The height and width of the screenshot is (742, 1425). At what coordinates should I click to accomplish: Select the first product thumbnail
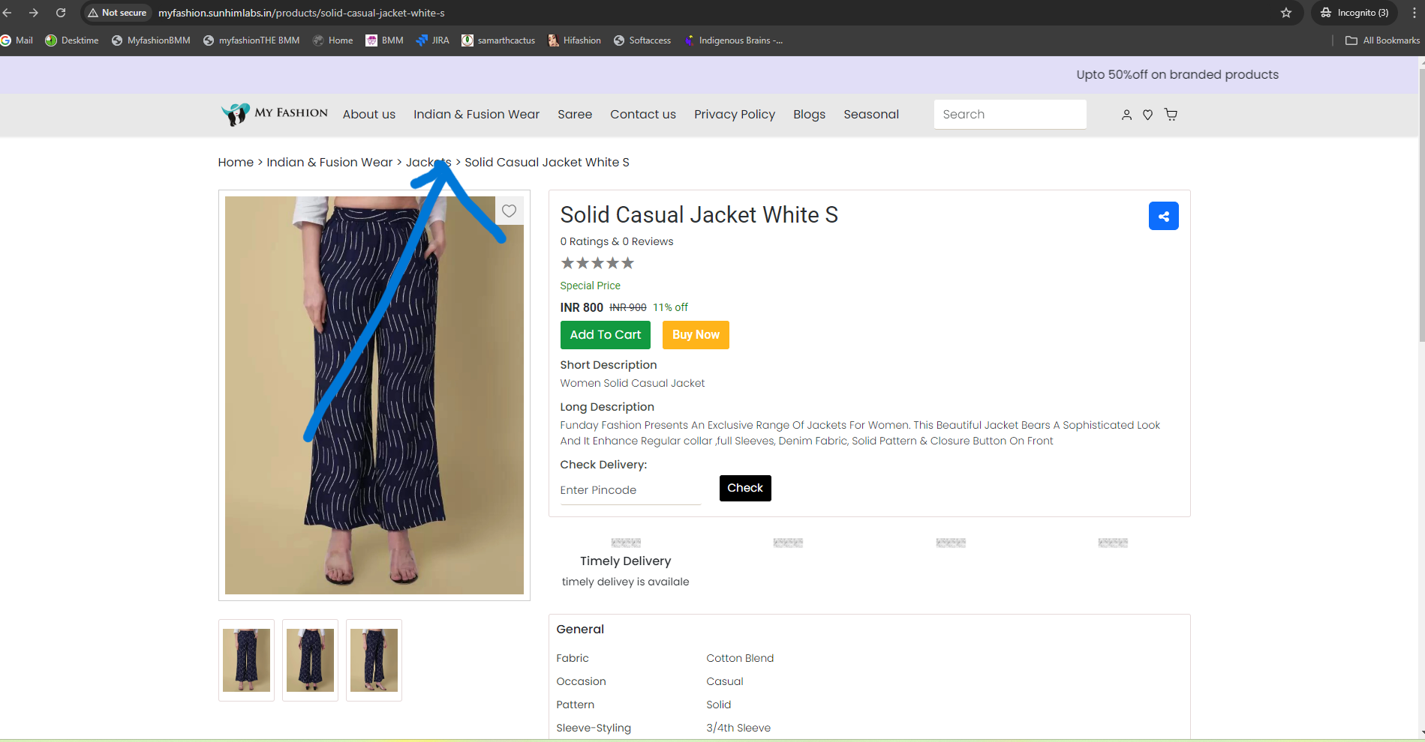tap(246, 660)
